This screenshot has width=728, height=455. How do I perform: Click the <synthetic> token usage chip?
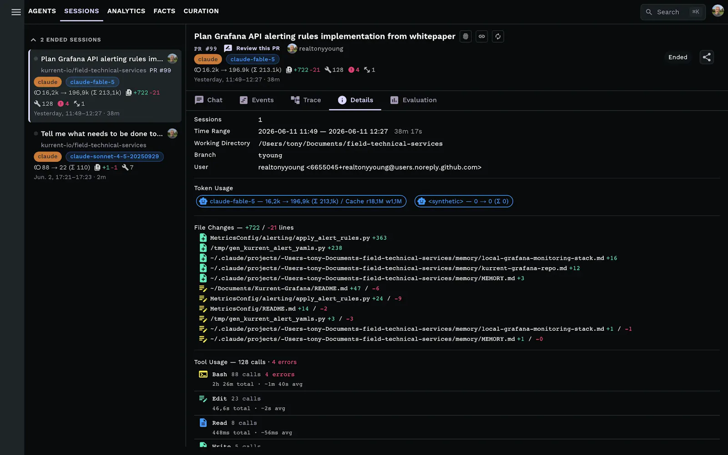tap(464, 201)
